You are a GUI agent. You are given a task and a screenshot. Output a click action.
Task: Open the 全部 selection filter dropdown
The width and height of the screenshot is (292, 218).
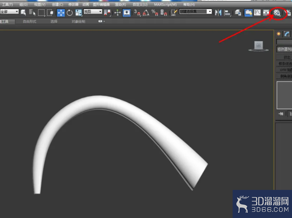[9, 11]
